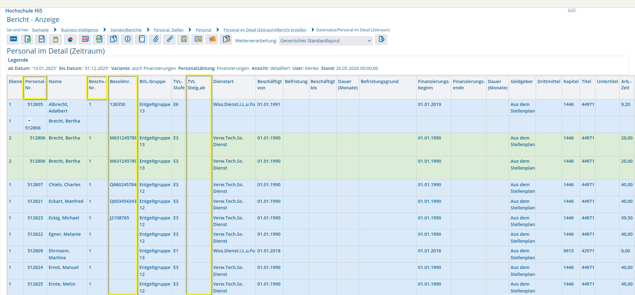Open the info icon
This screenshot has width=635, height=295.
pos(127,39)
